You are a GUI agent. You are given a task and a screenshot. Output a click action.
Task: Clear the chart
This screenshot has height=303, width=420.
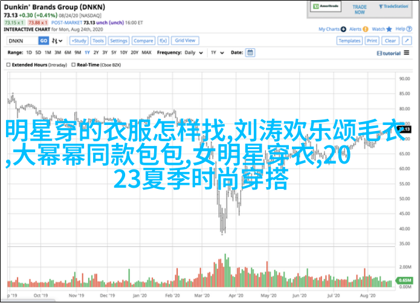[390, 40]
